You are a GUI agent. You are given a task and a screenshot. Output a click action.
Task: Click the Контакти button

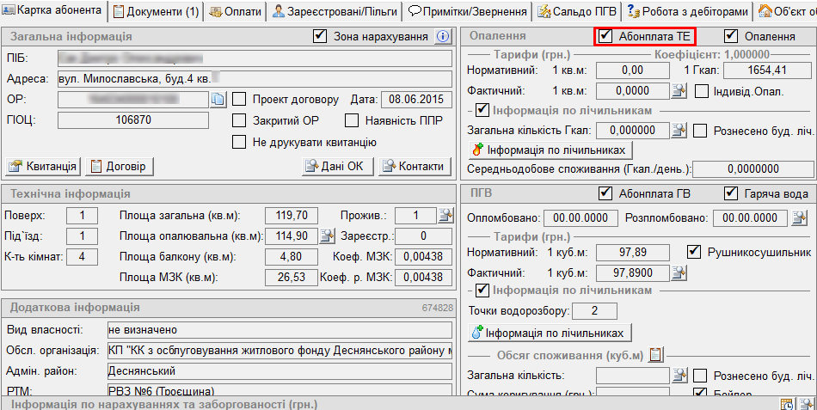(x=415, y=166)
